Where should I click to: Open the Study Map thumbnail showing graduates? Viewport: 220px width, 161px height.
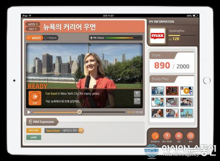pos(186,102)
